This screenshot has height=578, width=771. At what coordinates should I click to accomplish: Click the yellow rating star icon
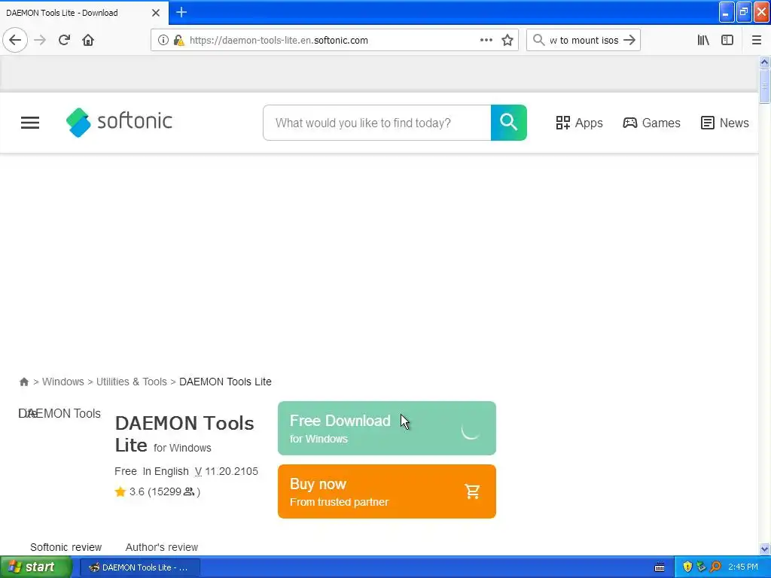click(x=120, y=491)
